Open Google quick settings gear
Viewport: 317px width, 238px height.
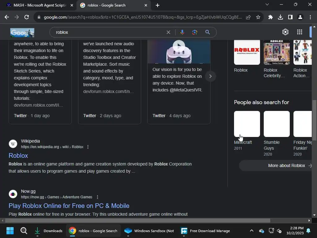(285, 32)
